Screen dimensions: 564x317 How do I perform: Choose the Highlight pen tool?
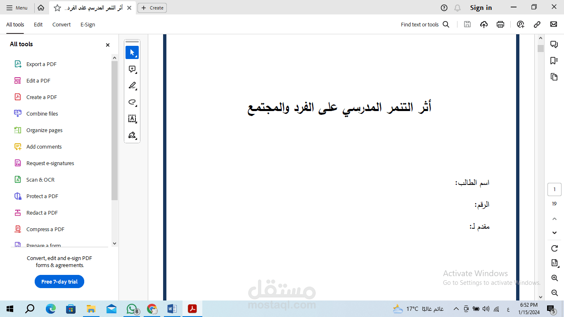click(x=132, y=85)
